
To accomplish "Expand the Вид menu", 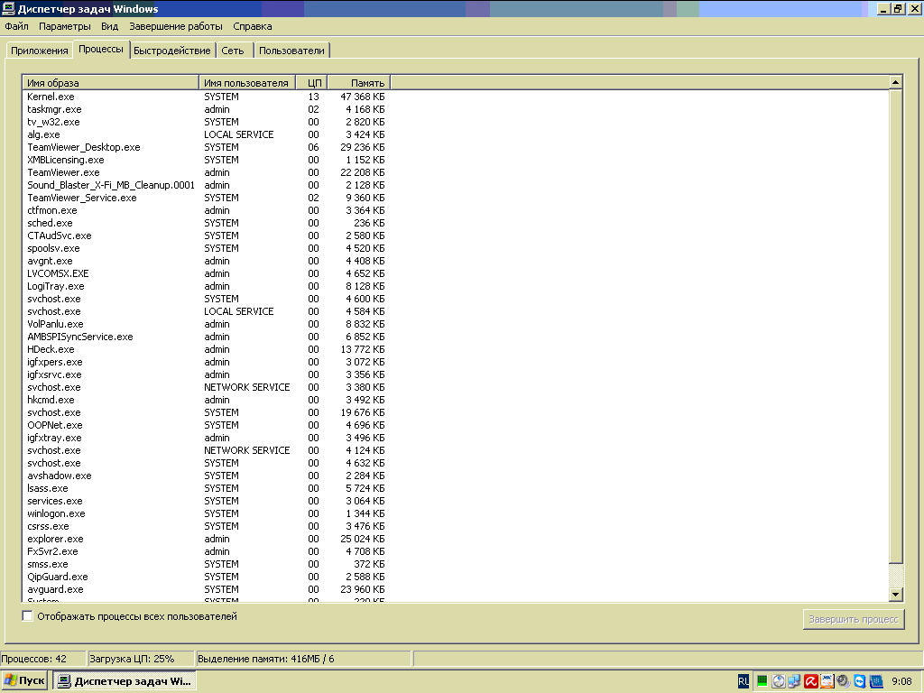I will pos(110,26).
